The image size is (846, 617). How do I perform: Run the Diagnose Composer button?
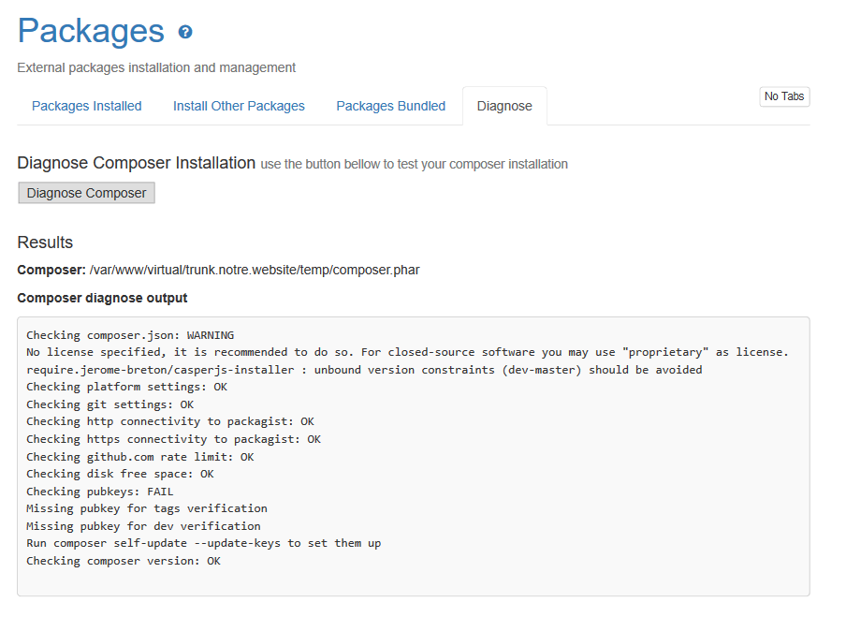click(86, 193)
